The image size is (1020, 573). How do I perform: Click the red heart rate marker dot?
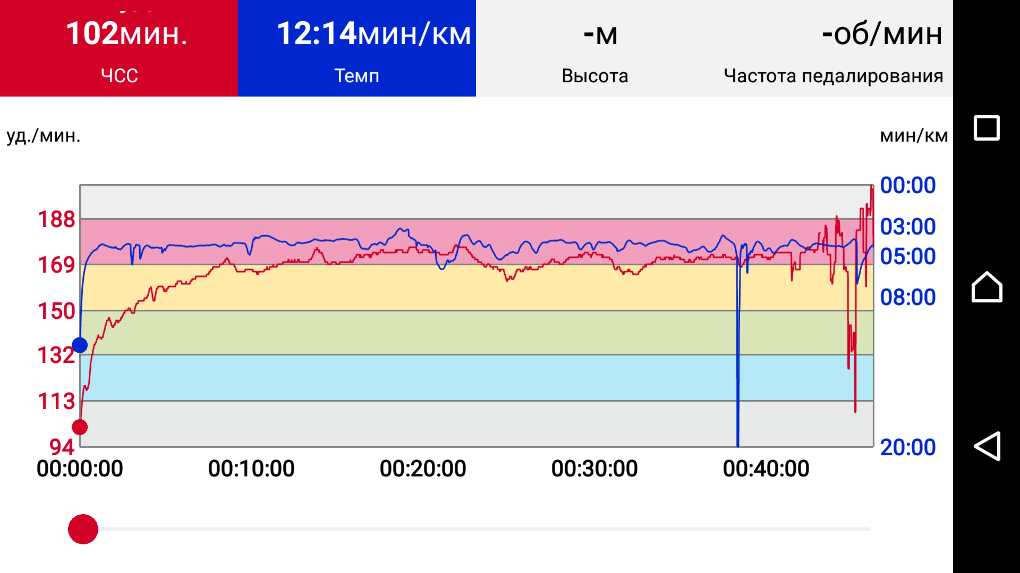(x=80, y=427)
